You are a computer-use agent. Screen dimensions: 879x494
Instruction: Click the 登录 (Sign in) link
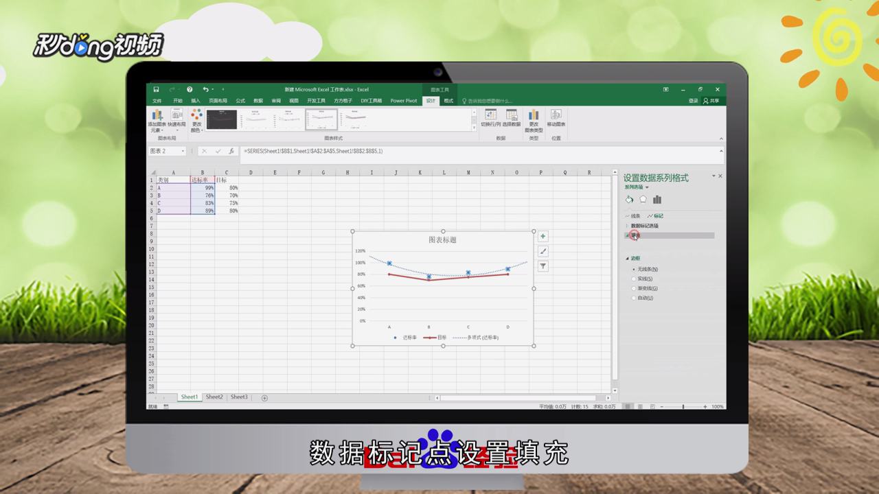tap(694, 101)
